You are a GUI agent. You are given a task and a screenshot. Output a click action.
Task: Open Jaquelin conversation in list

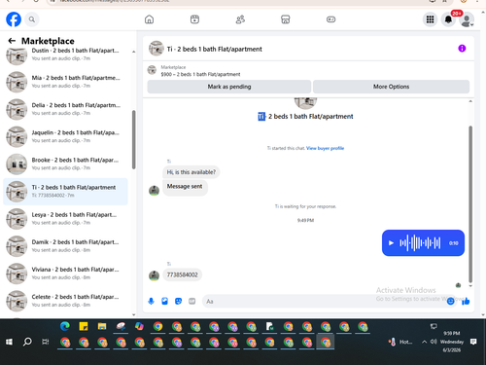pos(66,136)
